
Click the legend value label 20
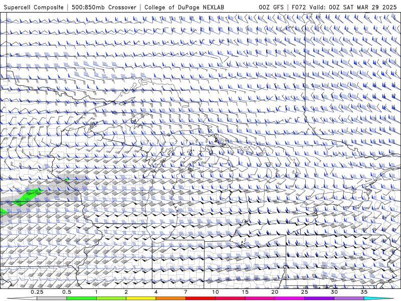(x=275, y=292)
